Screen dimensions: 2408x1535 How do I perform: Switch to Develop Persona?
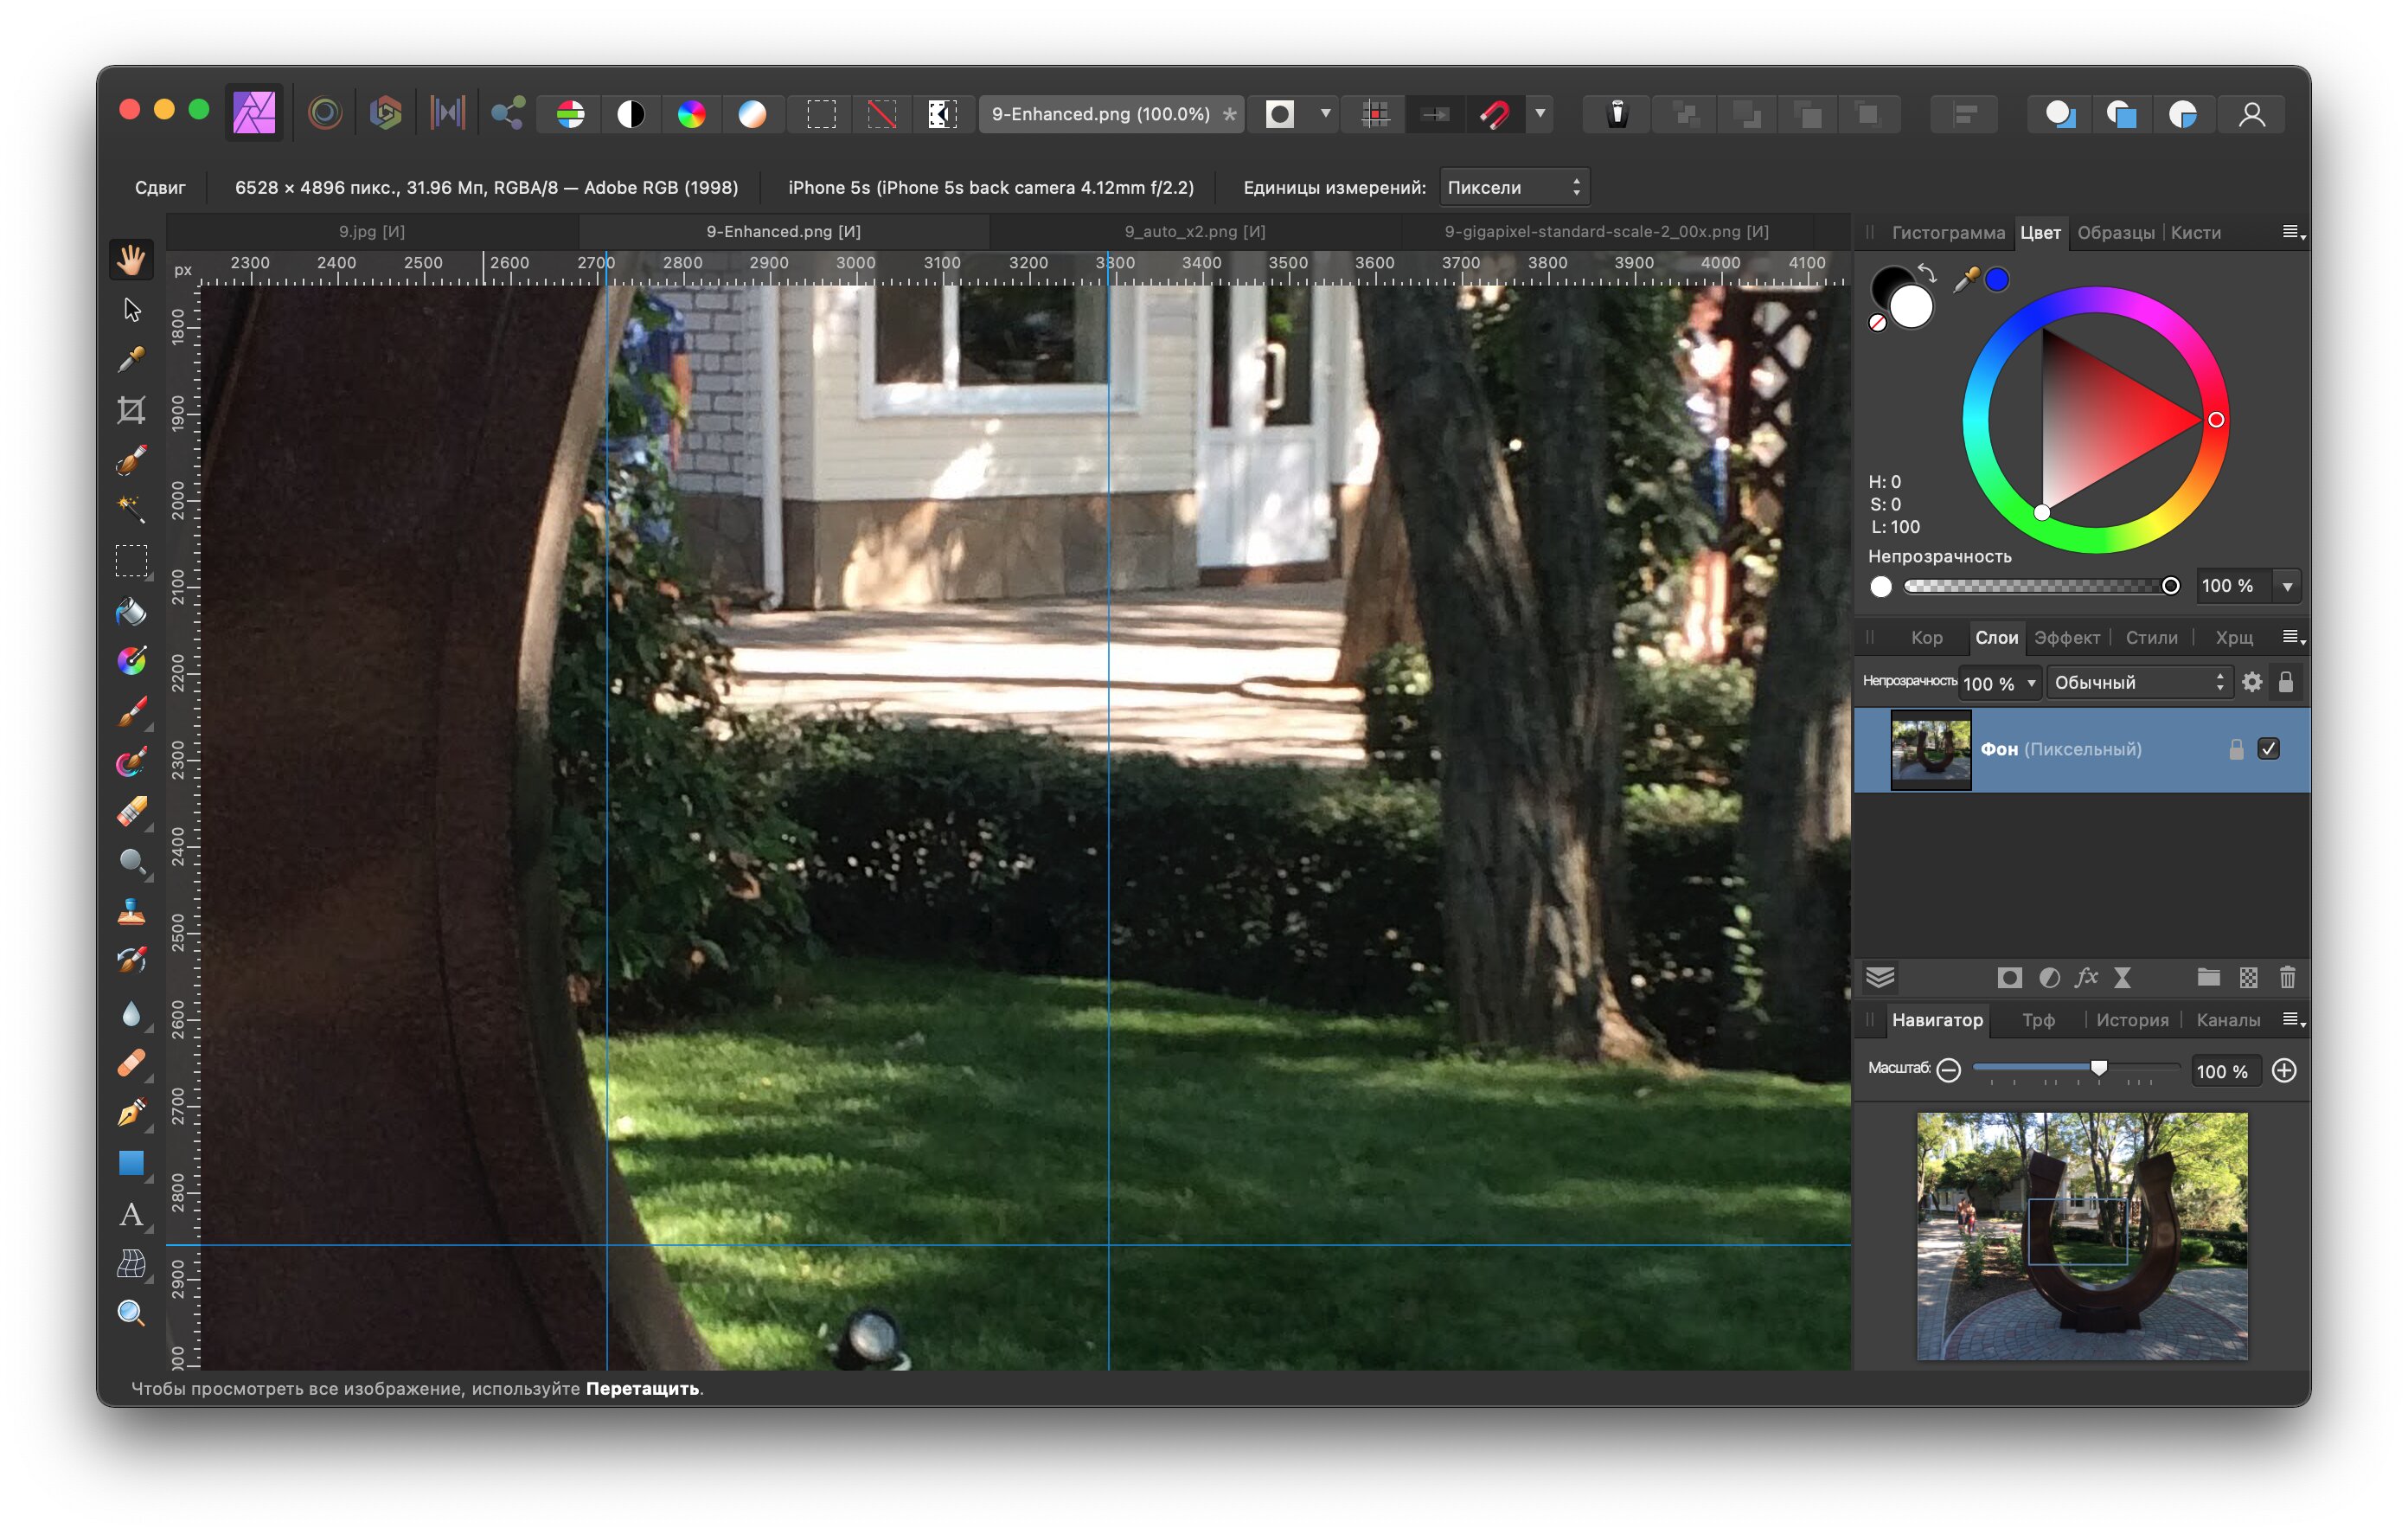[x=385, y=113]
